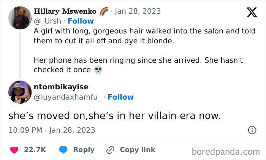Click the Copy link button label
This screenshot has width=266, height=160.
138,150
